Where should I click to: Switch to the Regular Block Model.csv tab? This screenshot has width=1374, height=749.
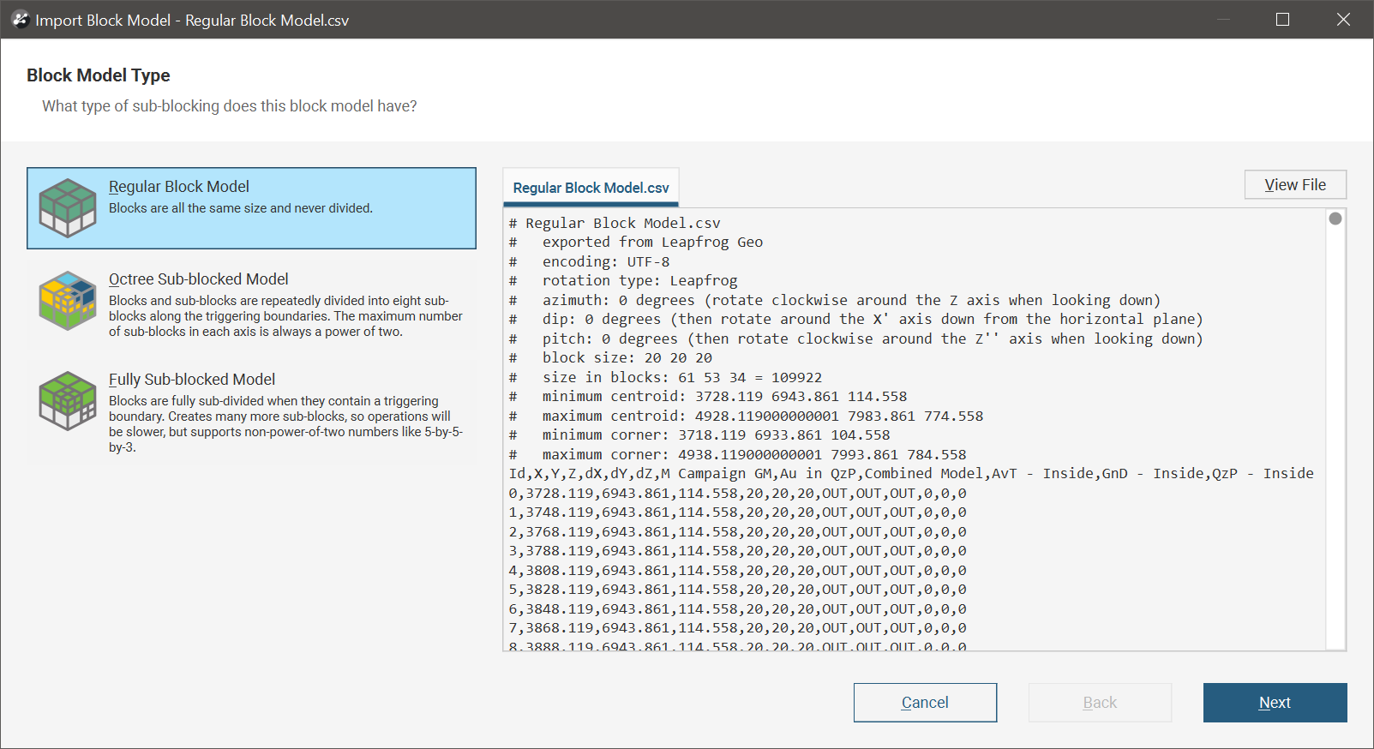(x=591, y=188)
